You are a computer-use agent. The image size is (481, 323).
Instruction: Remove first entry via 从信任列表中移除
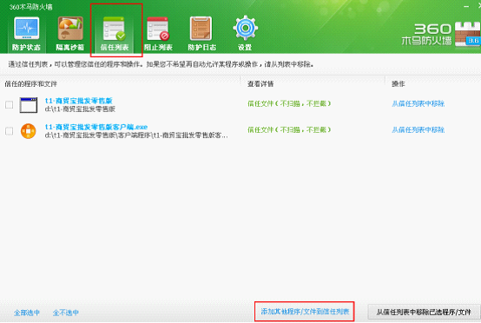(418, 103)
